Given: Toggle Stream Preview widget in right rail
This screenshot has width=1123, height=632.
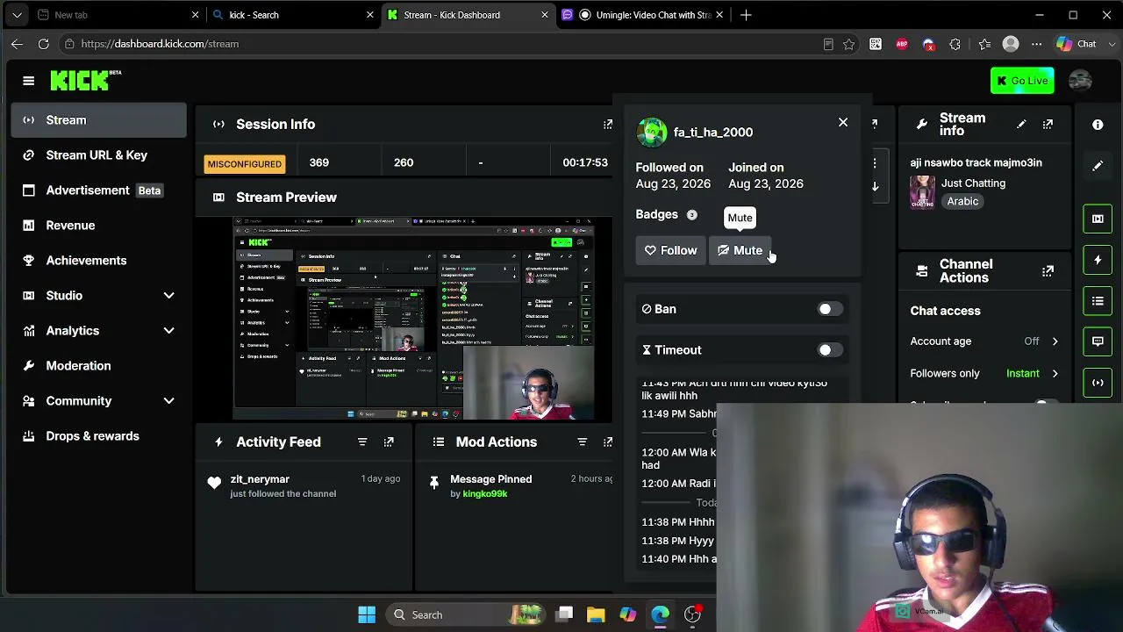Looking at the screenshot, I should [x=1098, y=219].
